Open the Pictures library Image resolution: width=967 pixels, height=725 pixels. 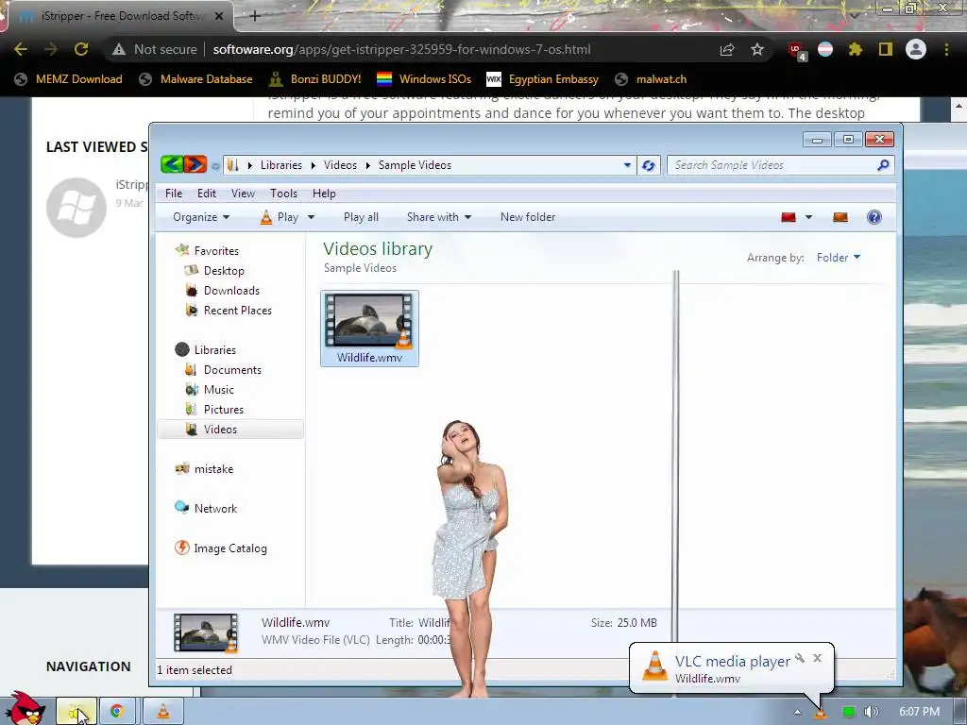pos(223,409)
